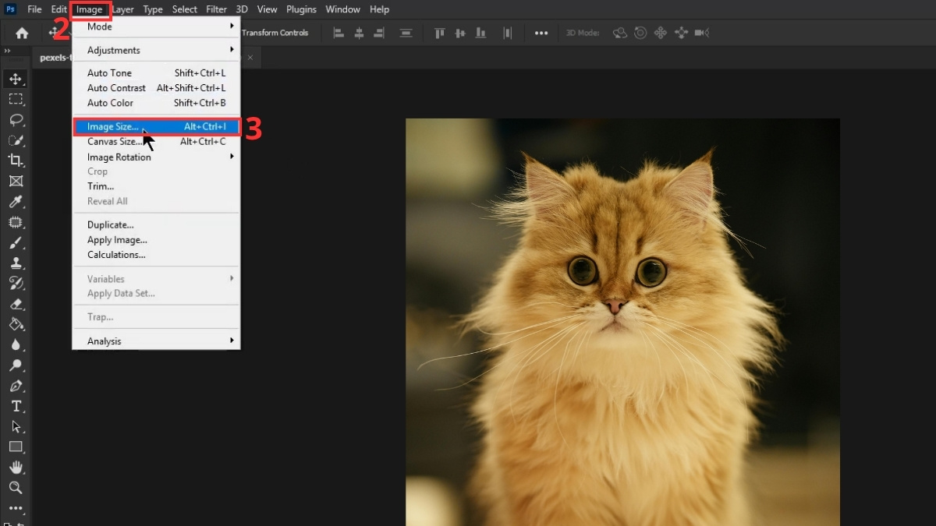Select the Clone Stamp tool
Screen dimensions: 936x526
(x=16, y=263)
